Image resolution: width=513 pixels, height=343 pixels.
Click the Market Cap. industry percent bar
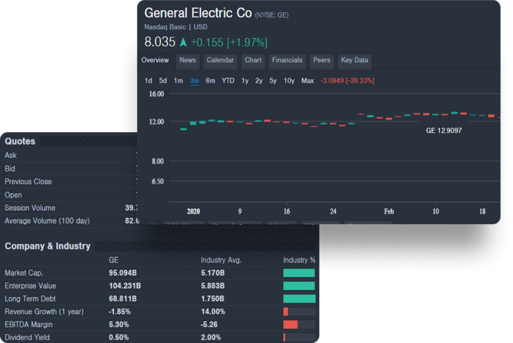(x=299, y=273)
